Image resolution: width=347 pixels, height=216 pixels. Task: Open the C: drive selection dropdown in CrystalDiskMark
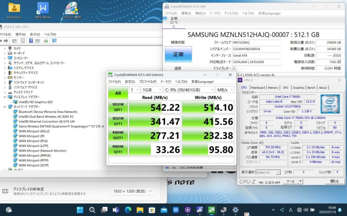tap(189, 90)
